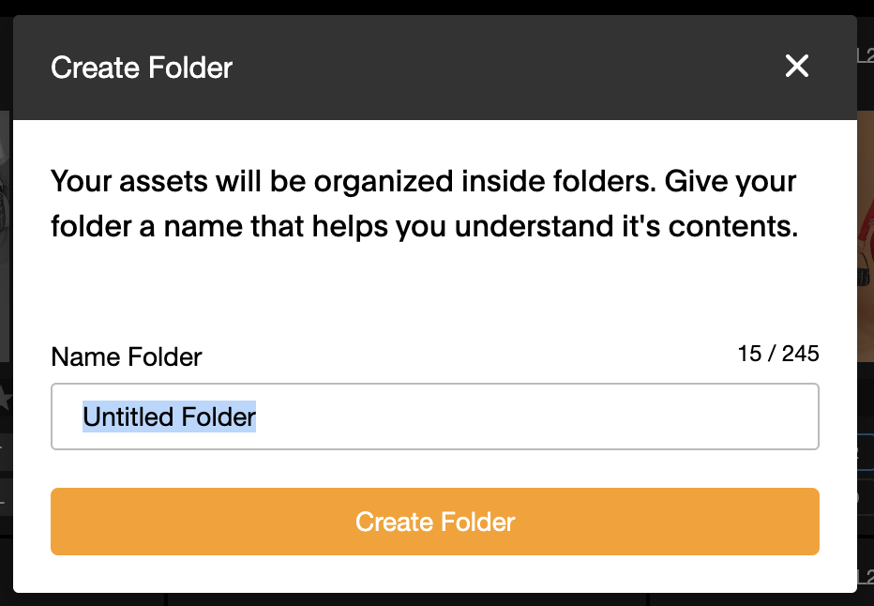Screen dimensions: 874x606
Task: Click the 15 / 245 character counter
Action: (778, 354)
